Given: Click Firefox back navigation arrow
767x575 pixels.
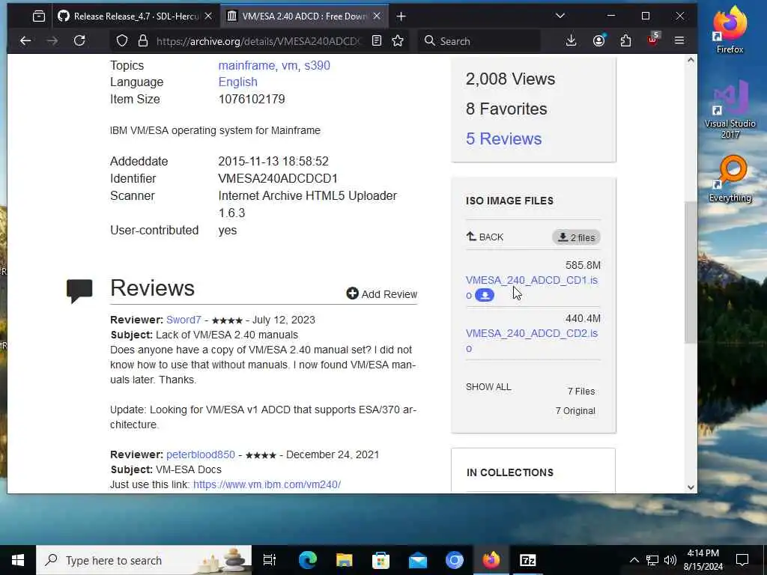Looking at the screenshot, I should point(25,41).
